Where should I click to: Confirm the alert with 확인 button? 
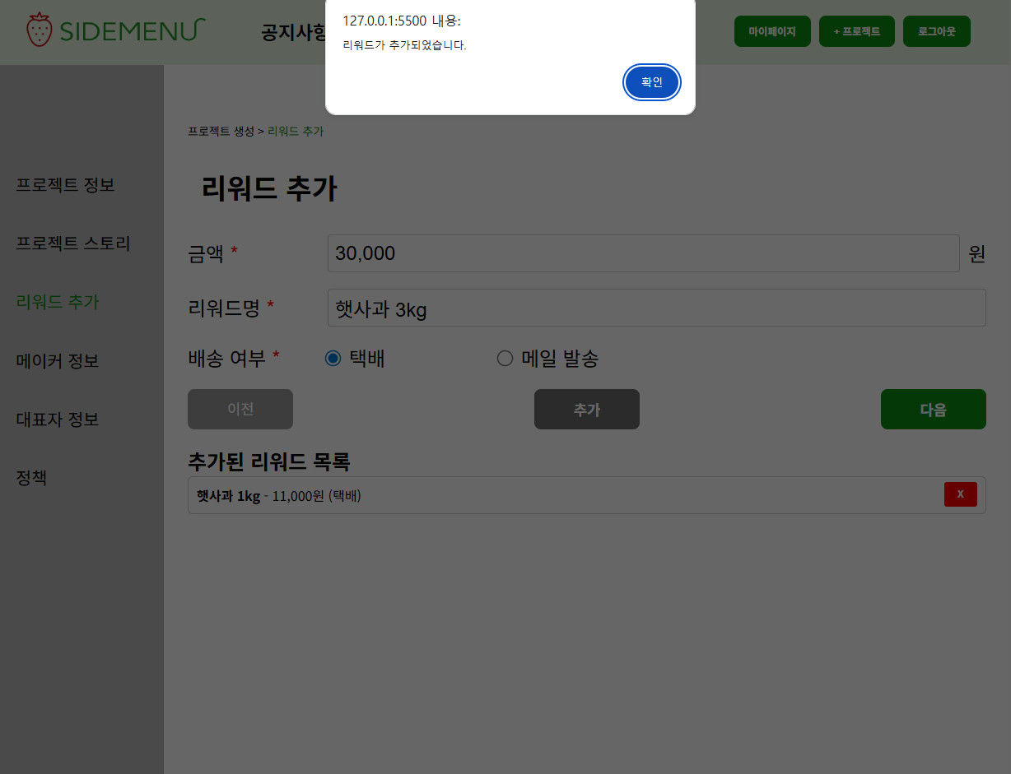(x=651, y=82)
